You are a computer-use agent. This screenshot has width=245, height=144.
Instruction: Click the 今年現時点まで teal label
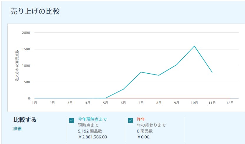[92, 119]
